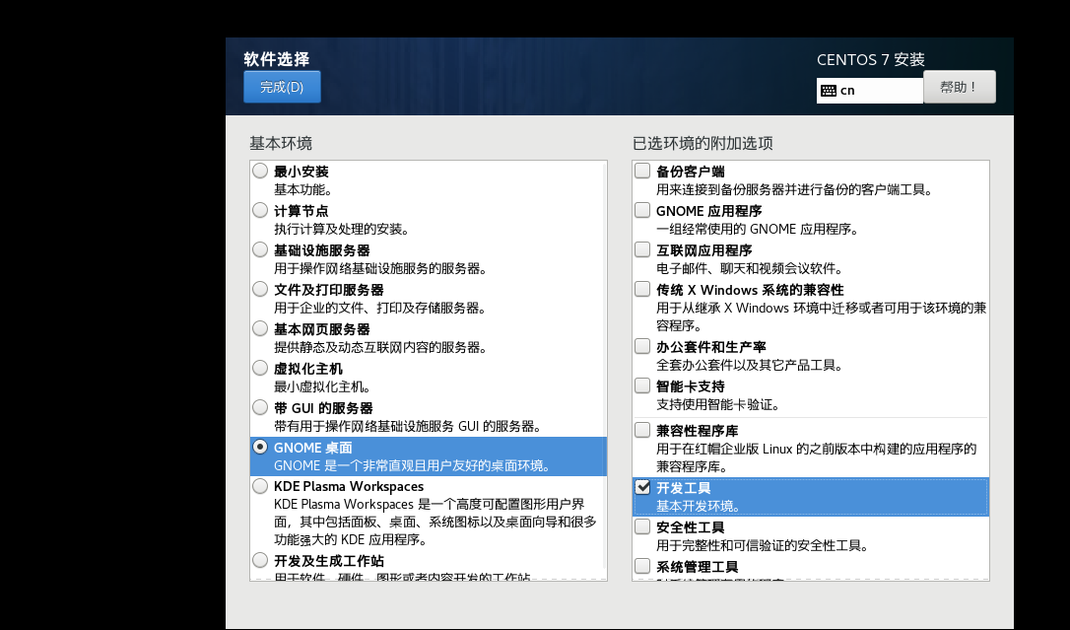Click the 完成(D) done button
The width and height of the screenshot is (1070, 630).
(282, 87)
